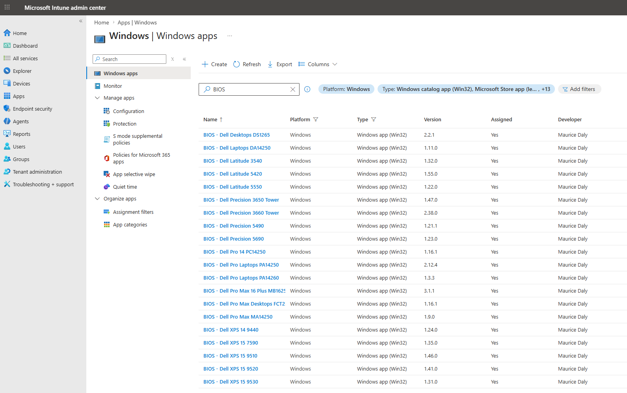Click the Monitor book icon
This screenshot has height=393, width=627.
click(x=97, y=86)
